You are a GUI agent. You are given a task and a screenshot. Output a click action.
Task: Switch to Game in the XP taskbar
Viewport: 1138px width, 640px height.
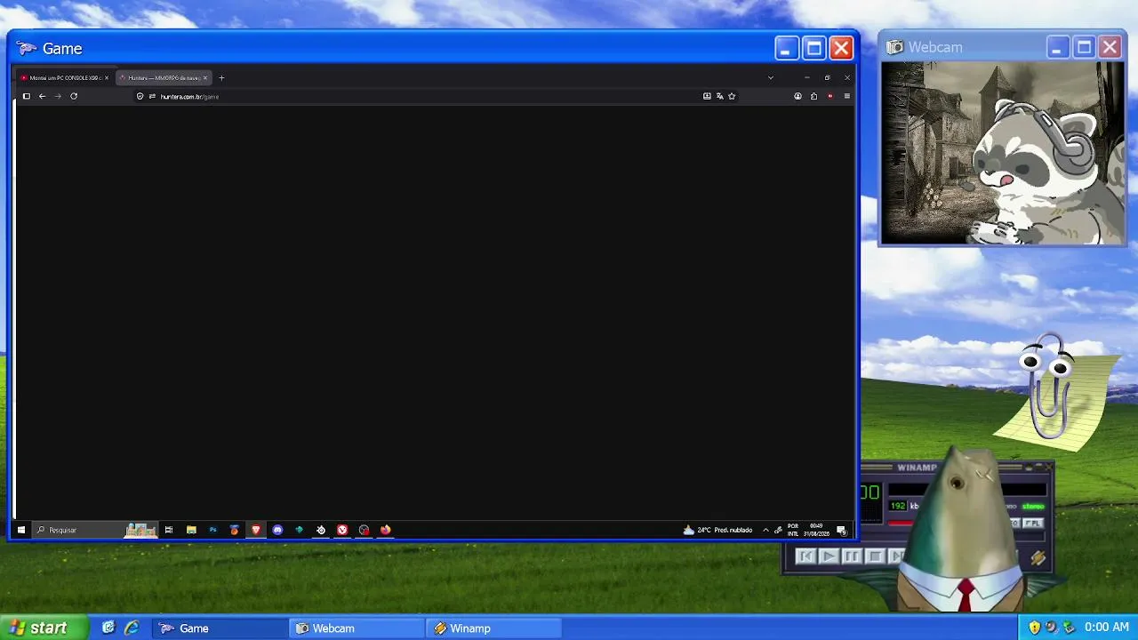220,628
